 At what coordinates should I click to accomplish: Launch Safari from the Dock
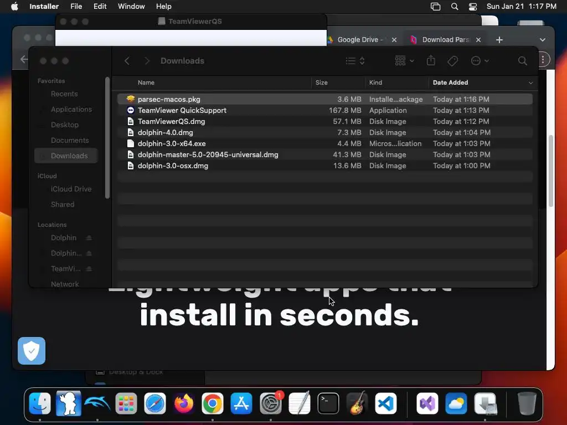pyautogui.click(x=155, y=403)
